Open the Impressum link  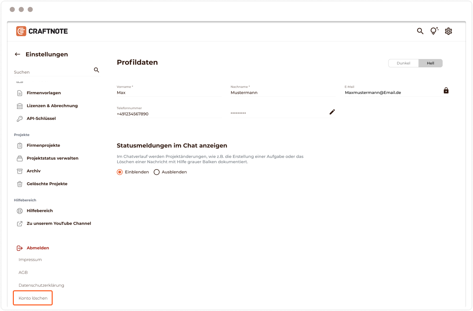point(30,260)
